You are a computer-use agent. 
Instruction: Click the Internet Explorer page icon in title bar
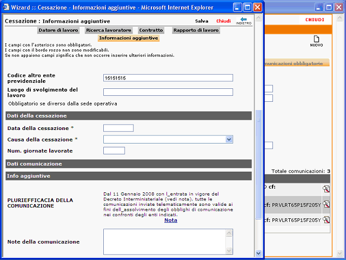pos(6,7)
